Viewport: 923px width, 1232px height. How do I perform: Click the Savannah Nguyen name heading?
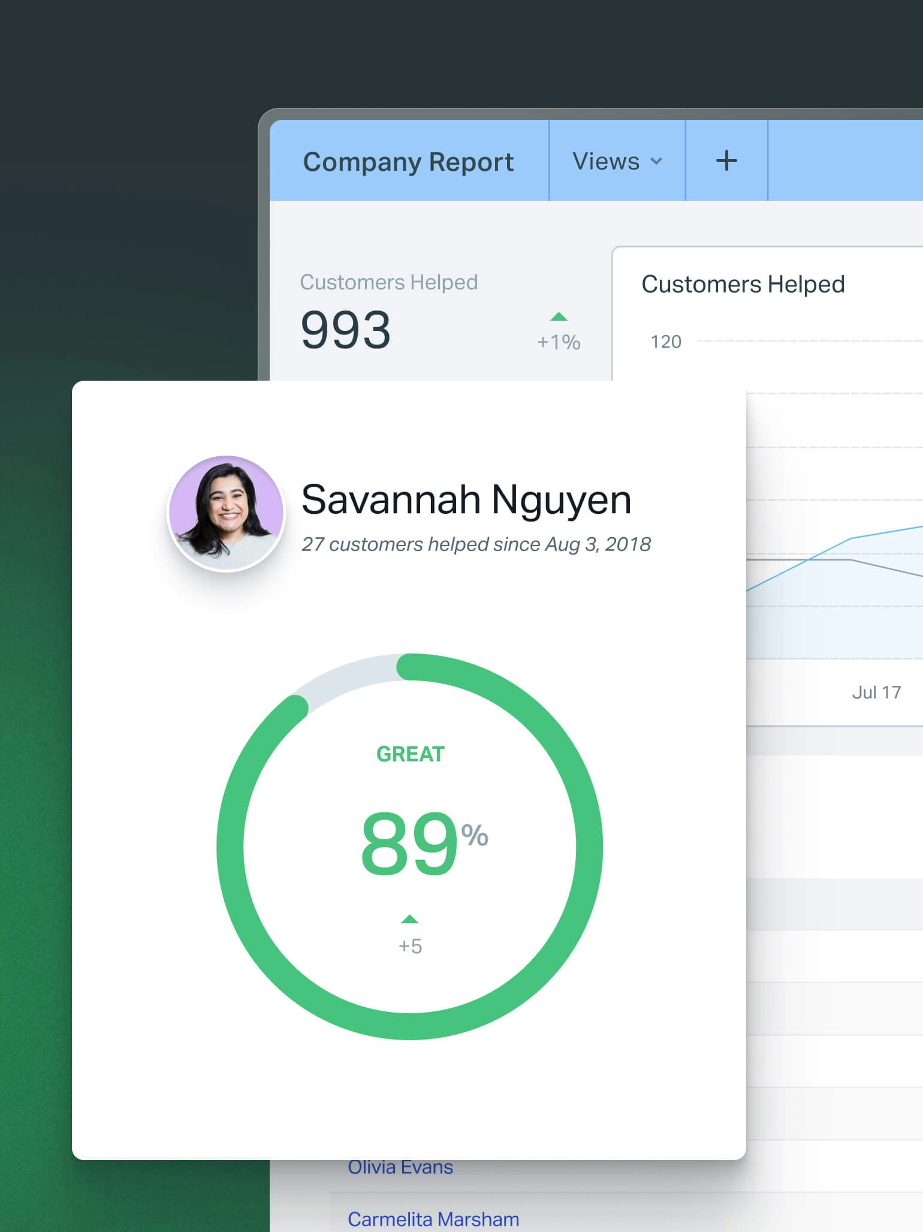click(466, 499)
